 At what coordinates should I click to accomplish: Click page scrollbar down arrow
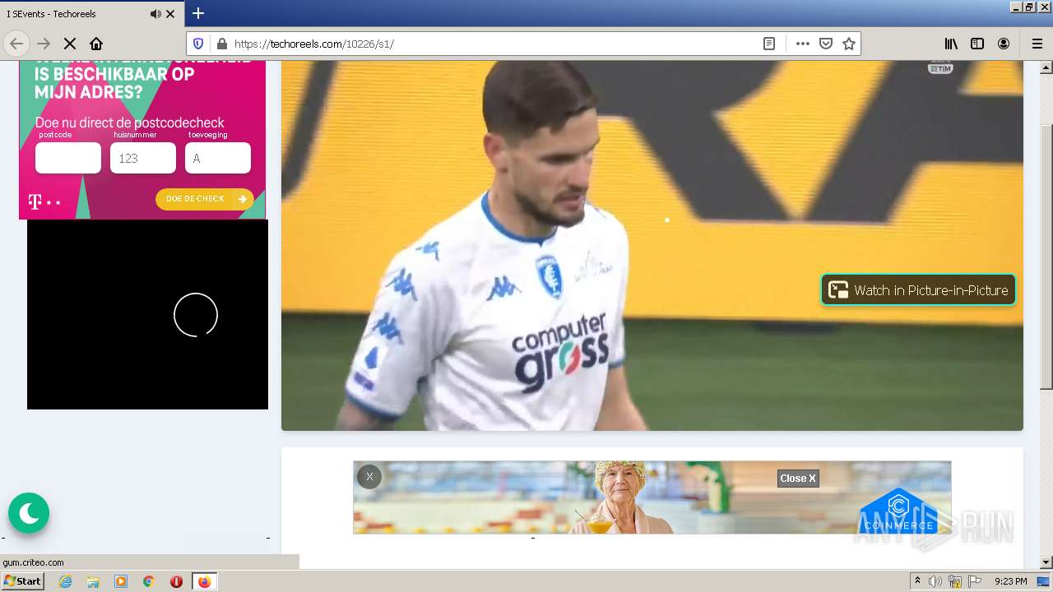pos(1046,562)
